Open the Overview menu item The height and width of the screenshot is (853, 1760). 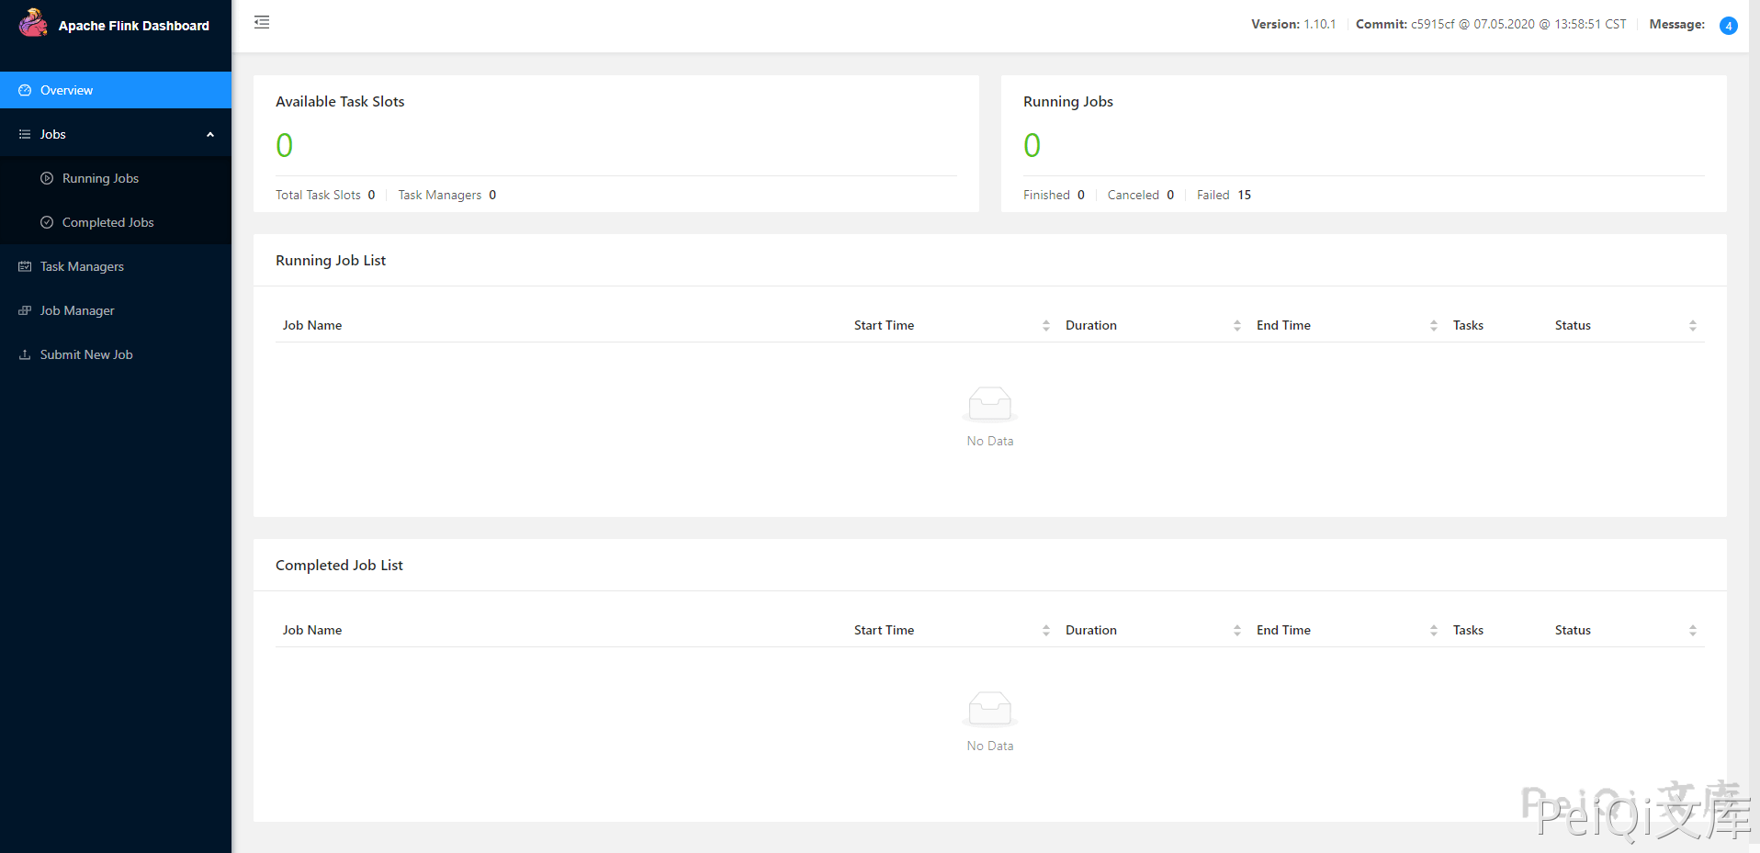click(67, 90)
